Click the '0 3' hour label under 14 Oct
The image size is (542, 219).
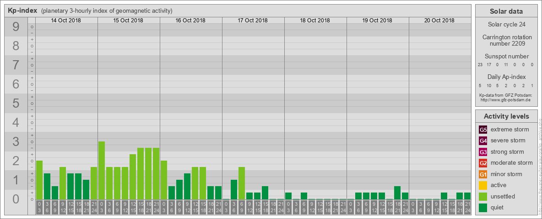point(39,208)
